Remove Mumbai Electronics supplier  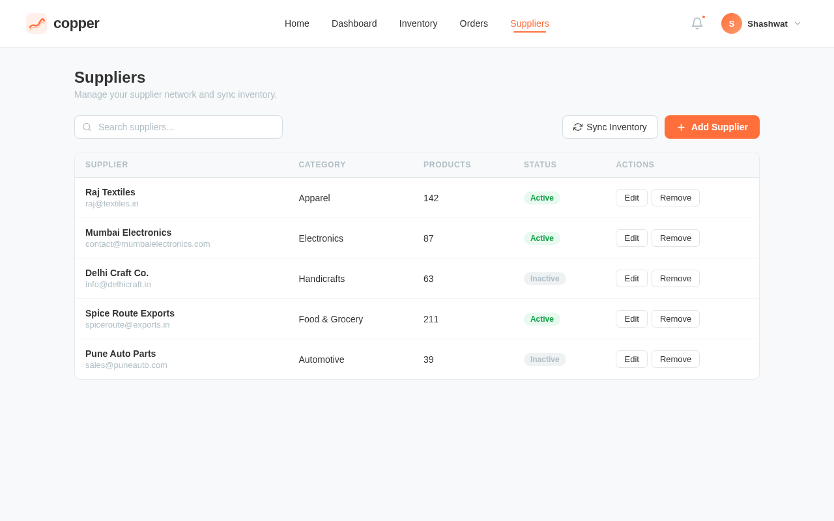click(x=675, y=238)
